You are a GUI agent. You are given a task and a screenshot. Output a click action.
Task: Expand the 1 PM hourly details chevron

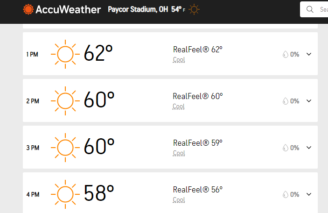pyautogui.click(x=309, y=54)
